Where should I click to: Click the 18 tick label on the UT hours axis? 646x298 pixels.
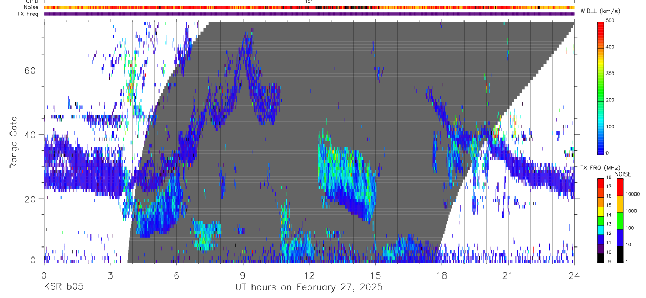[x=441, y=275]
